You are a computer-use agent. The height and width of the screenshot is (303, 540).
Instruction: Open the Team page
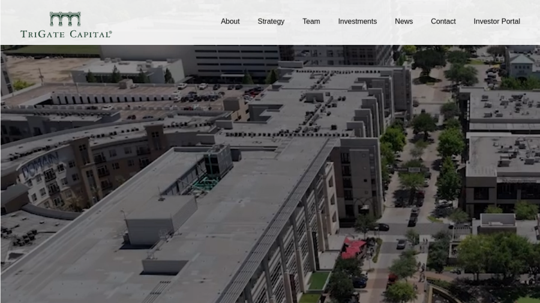311,22
